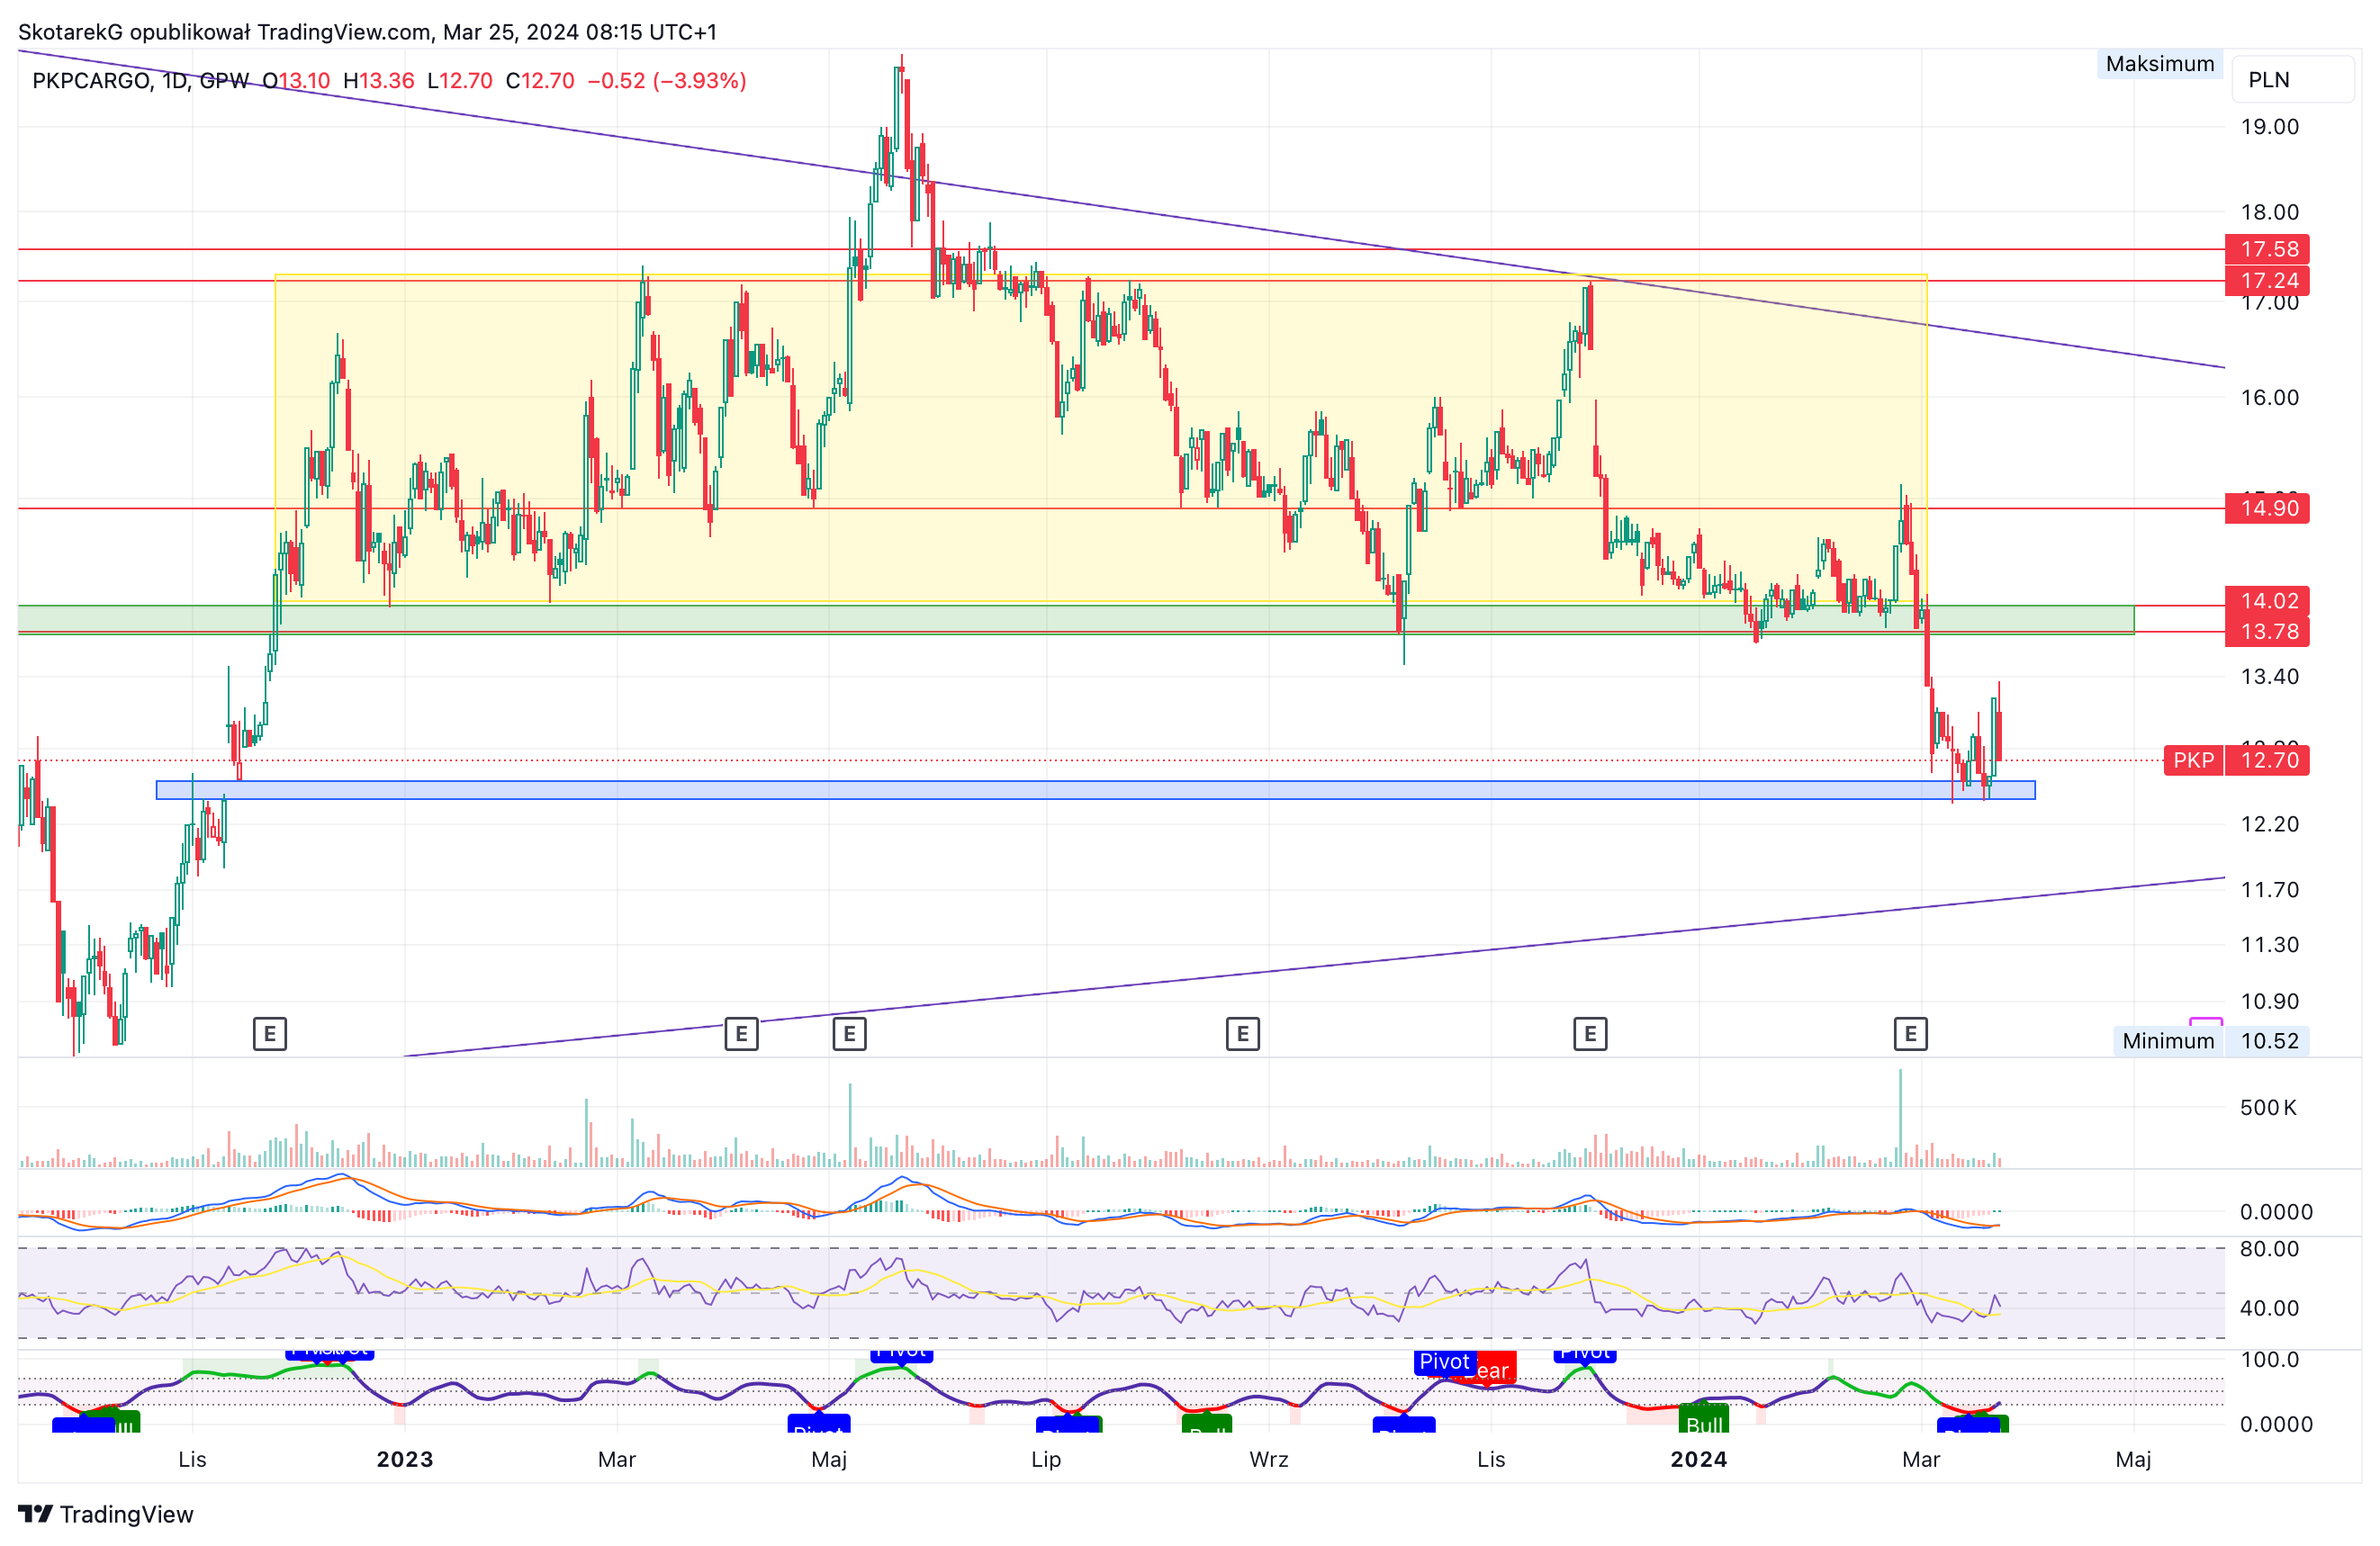
Task: Select the blue Pivot label above the oscillator
Action: click(1444, 1361)
